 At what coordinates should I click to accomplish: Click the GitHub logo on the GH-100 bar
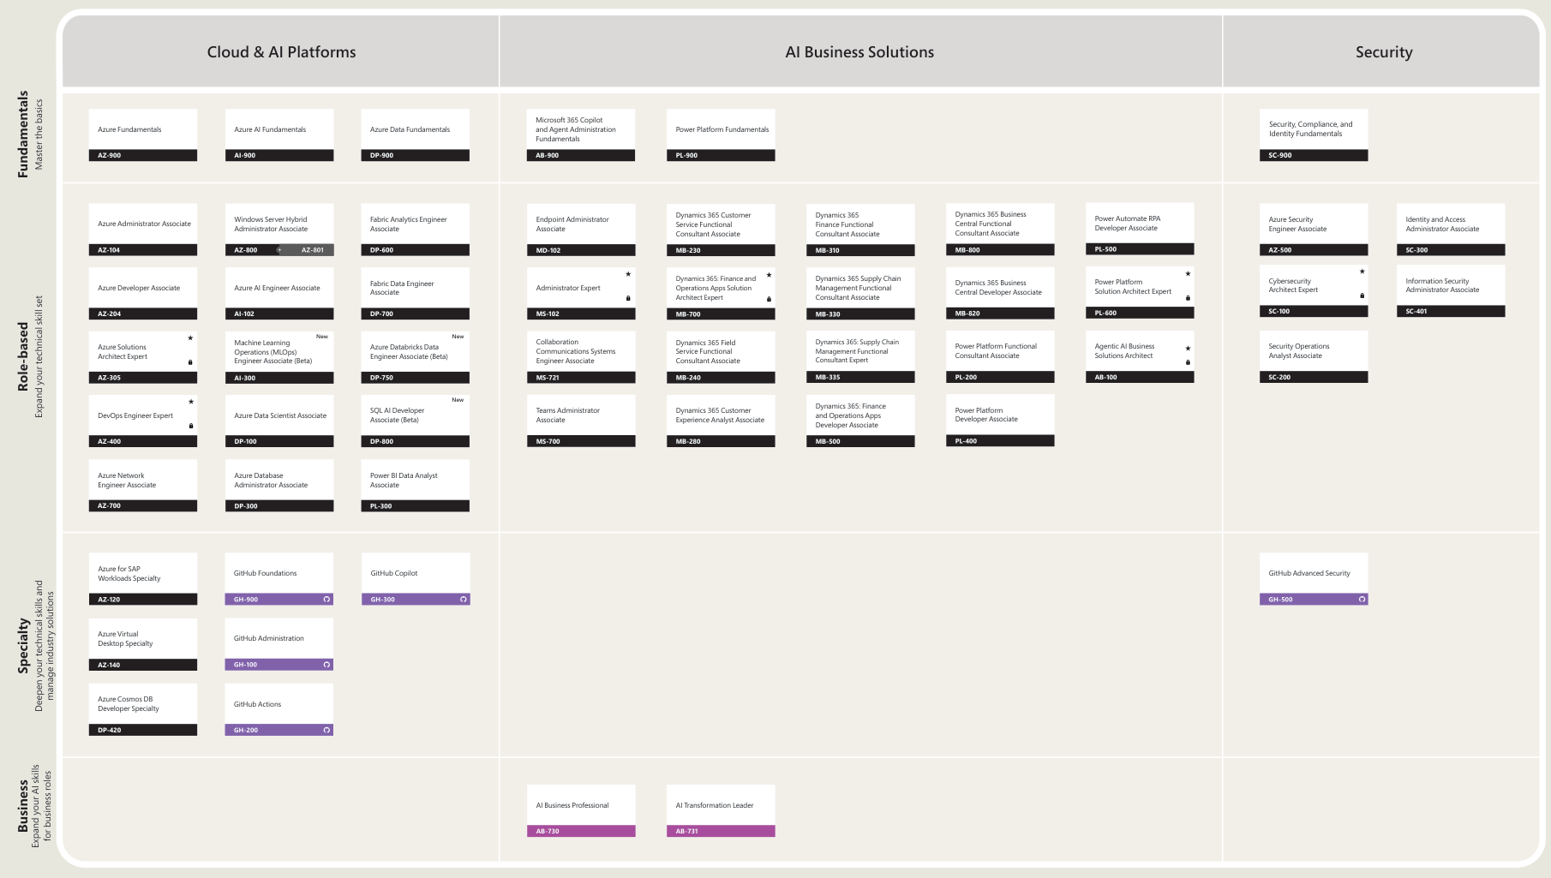326,665
